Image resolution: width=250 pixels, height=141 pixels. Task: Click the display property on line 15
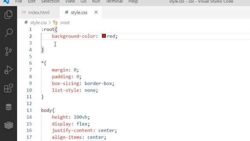(61, 124)
